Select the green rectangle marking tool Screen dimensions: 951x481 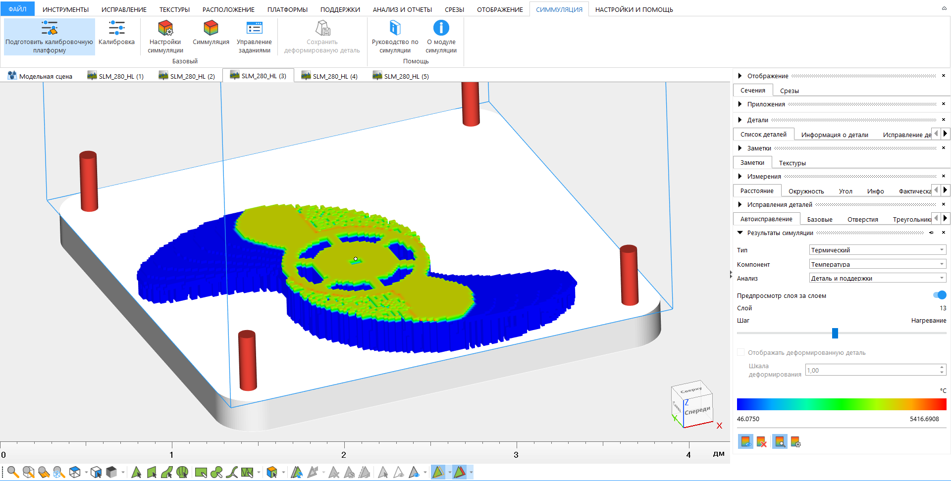point(201,472)
